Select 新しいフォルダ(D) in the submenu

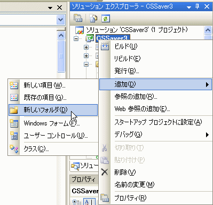pyautogui.click(x=53, y=110)
